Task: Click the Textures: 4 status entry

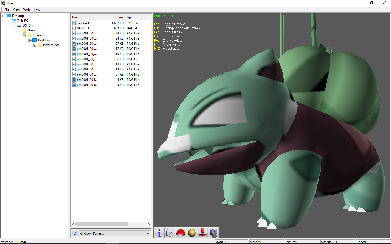Action: [302, 242]
